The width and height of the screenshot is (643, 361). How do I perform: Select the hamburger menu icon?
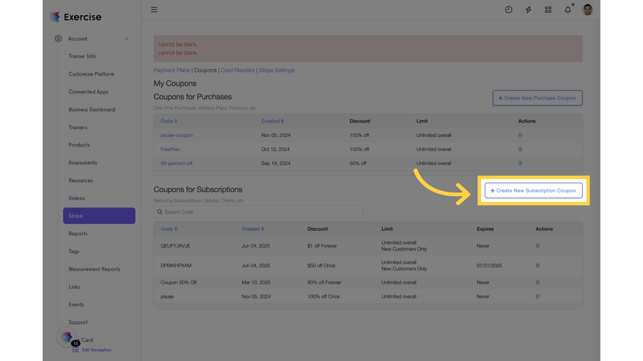pos(154,9)
